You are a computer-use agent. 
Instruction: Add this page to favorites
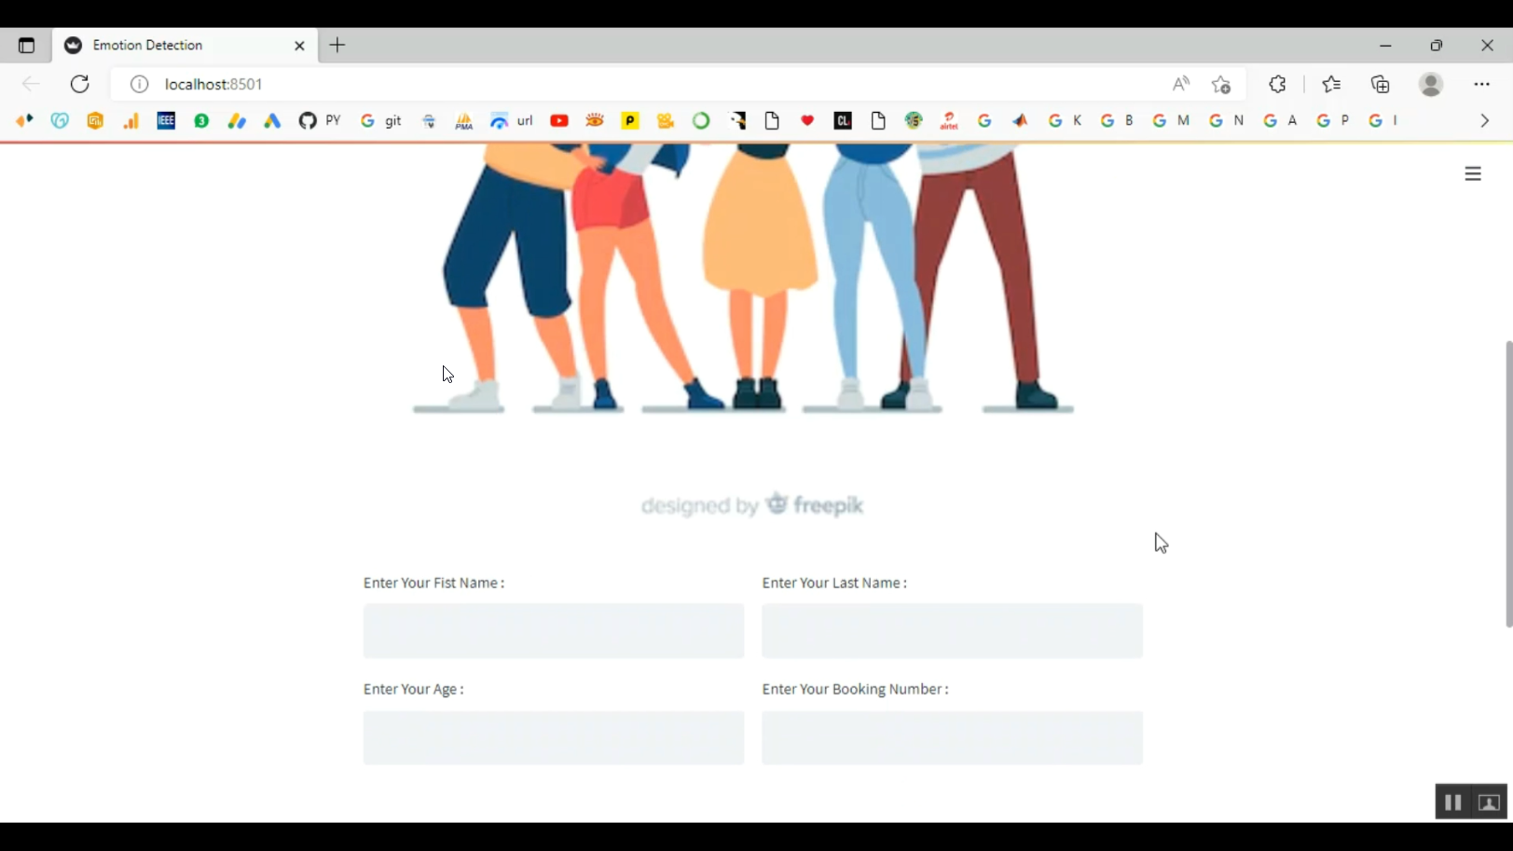pos(1221,84)
